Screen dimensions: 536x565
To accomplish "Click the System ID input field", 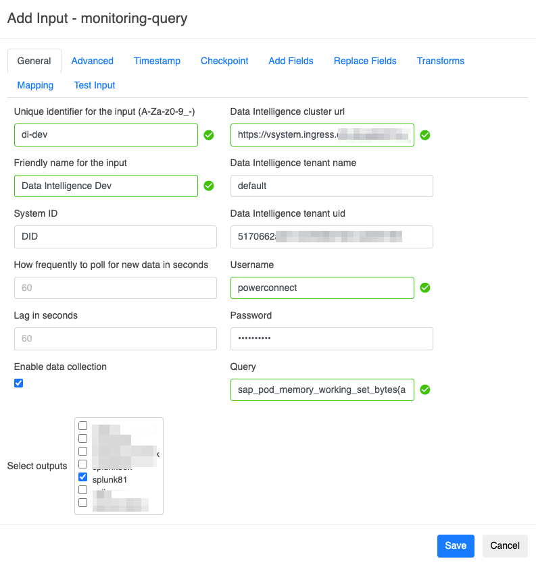I will pyautogui.click(x=115, y=237).
